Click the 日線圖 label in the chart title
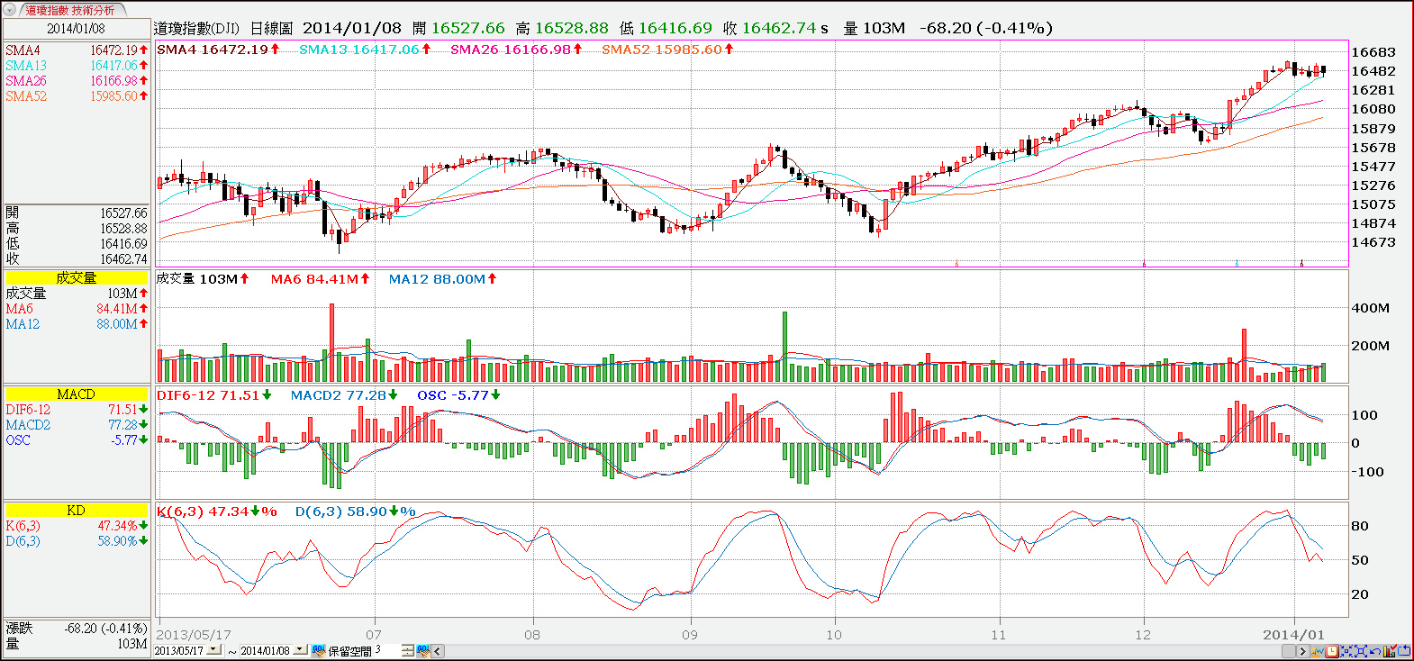1414x661 pixels. 271,28
